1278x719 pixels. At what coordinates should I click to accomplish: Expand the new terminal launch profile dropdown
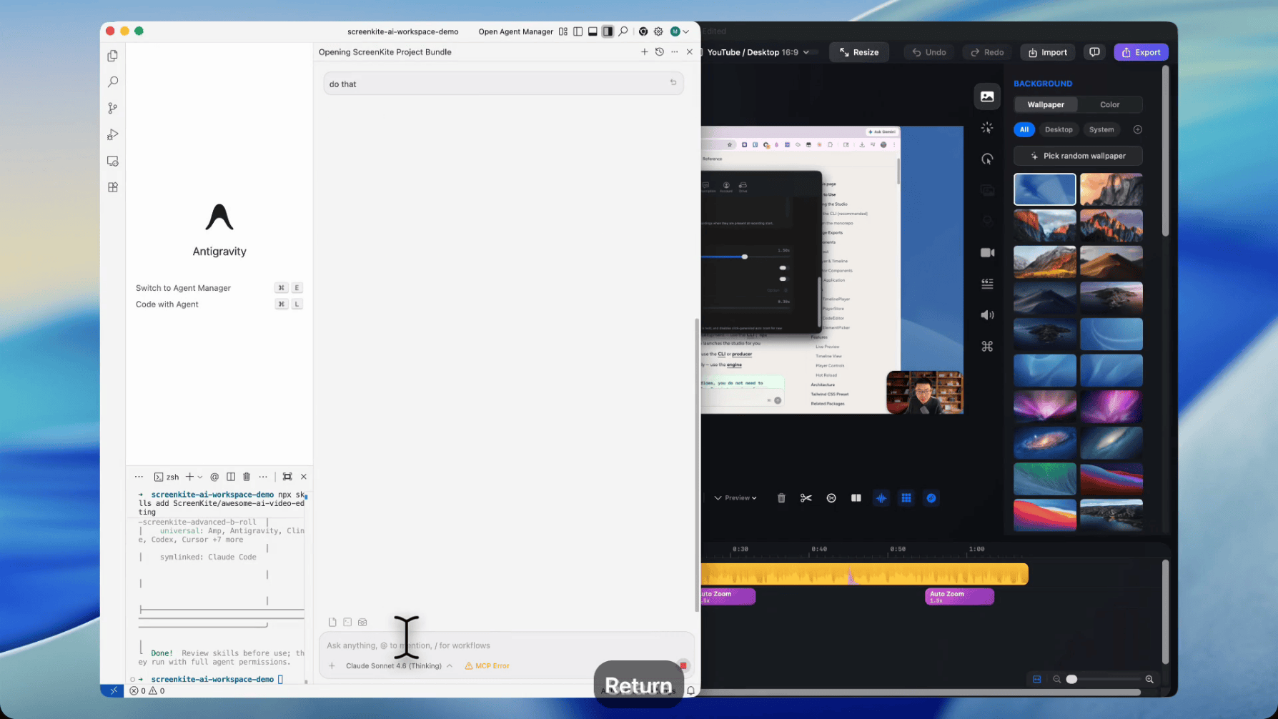coord(200,477)
